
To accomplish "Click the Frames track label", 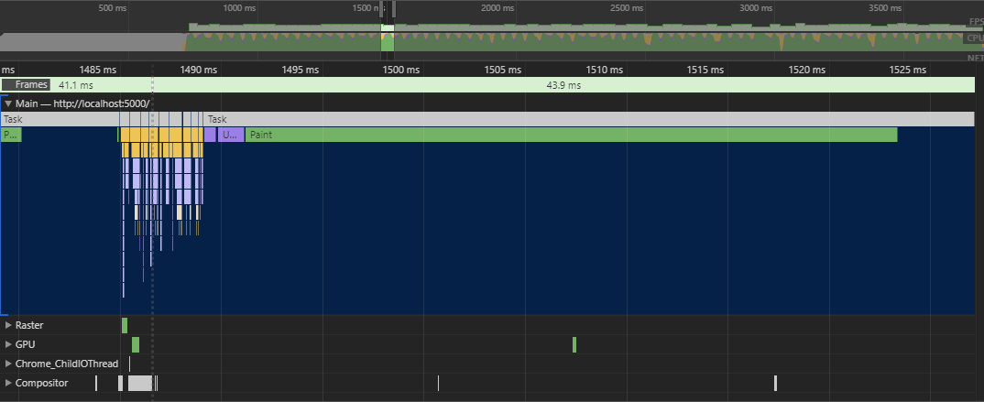I will pyautogui.click(x=31, y=85).
